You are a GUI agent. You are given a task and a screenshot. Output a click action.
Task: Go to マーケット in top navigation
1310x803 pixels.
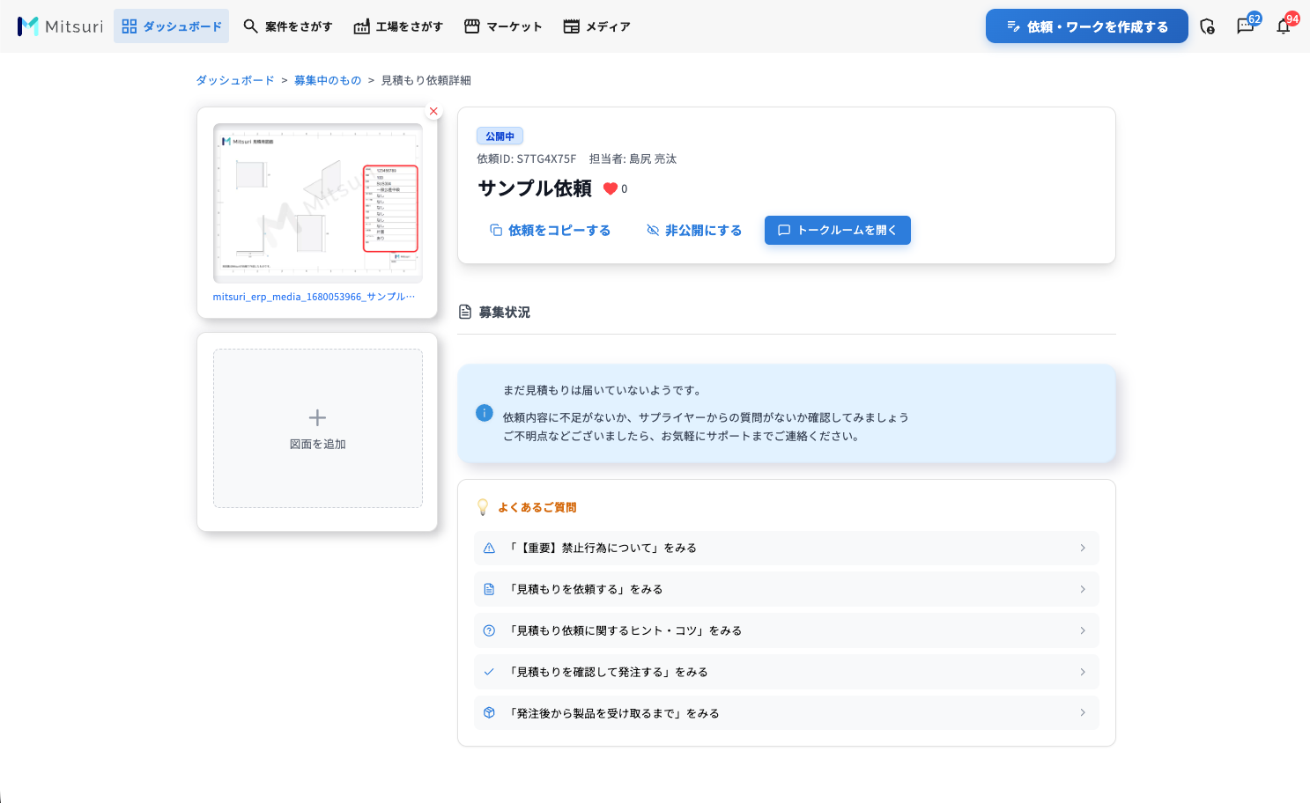[x=503, y=26]
